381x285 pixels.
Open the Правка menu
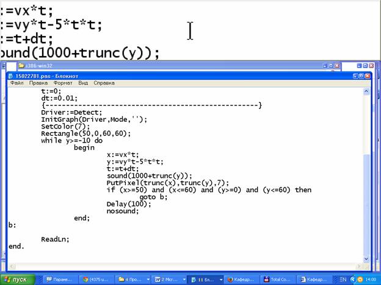click(x=38, y=83)
